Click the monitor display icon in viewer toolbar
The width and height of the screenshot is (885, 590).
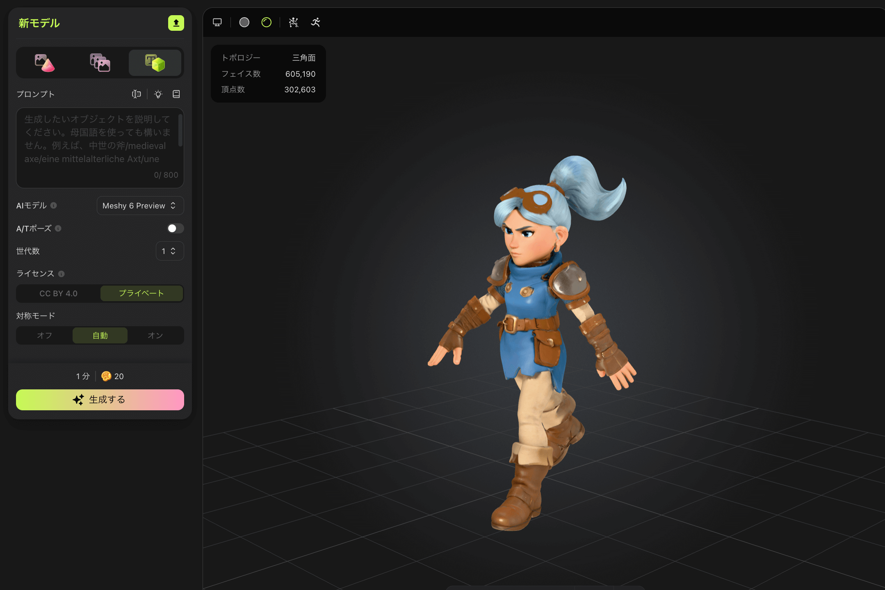click(x=217, y=23)
